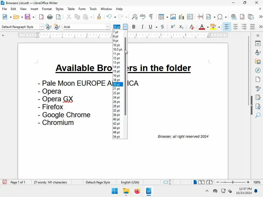Insert a table with table icon
The height and width of the screenshot is (197, 263).
click(161, 17)
